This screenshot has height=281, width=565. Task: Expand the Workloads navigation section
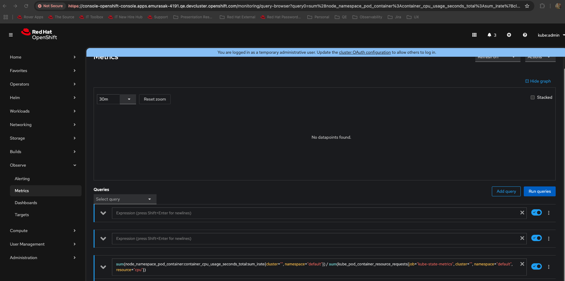pyautogui.click(x=43, y=111)
